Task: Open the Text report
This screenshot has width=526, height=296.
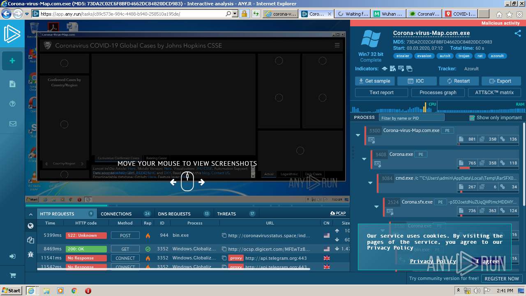Action: click(382, 92)
